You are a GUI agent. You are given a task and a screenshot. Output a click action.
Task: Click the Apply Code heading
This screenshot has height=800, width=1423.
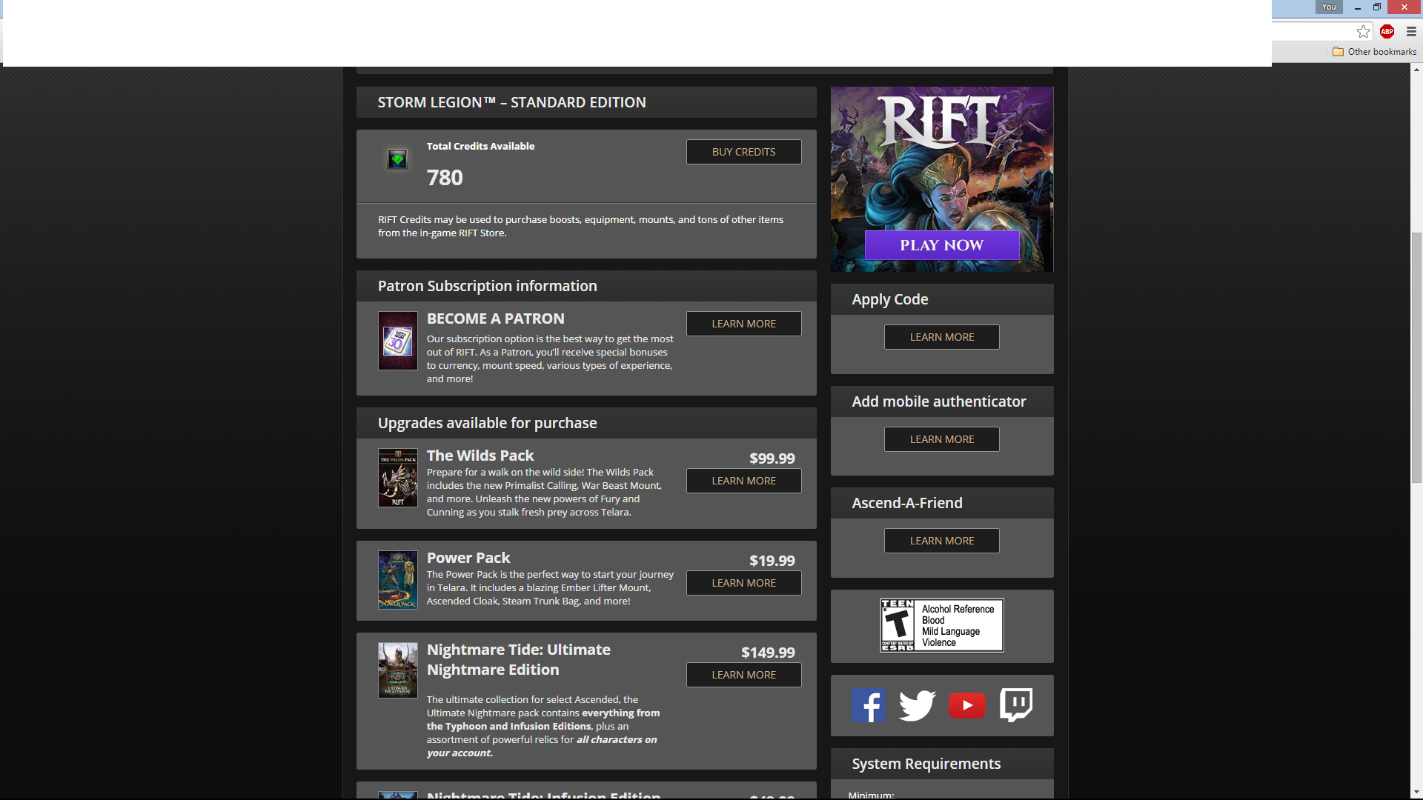pos(890,299)
